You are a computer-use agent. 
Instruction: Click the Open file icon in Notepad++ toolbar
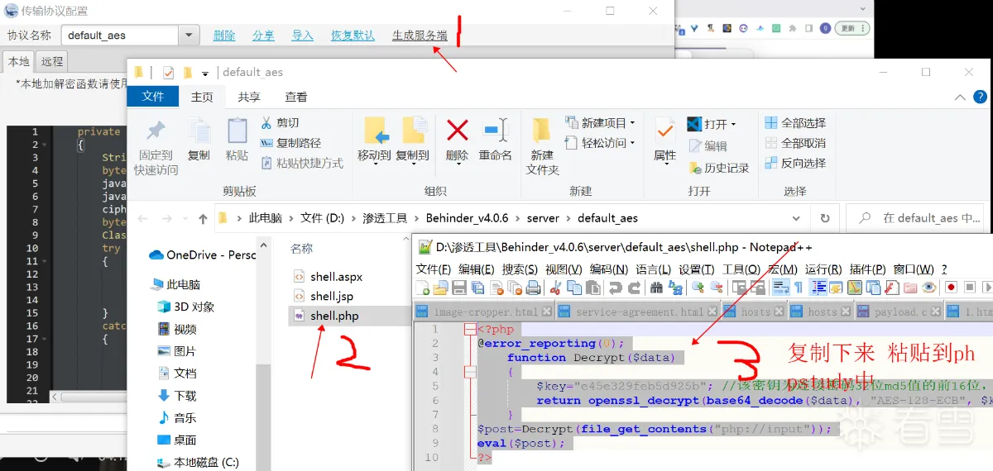440,288
